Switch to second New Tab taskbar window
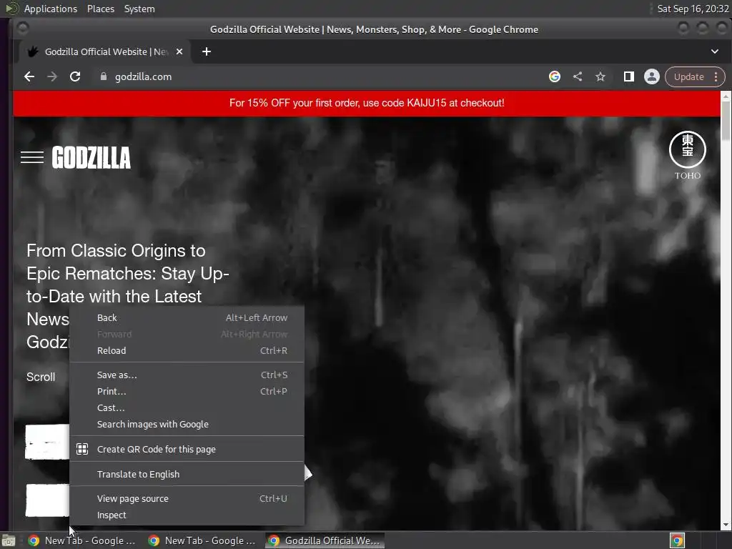This screenshot has height=549, width=732. 202,540
